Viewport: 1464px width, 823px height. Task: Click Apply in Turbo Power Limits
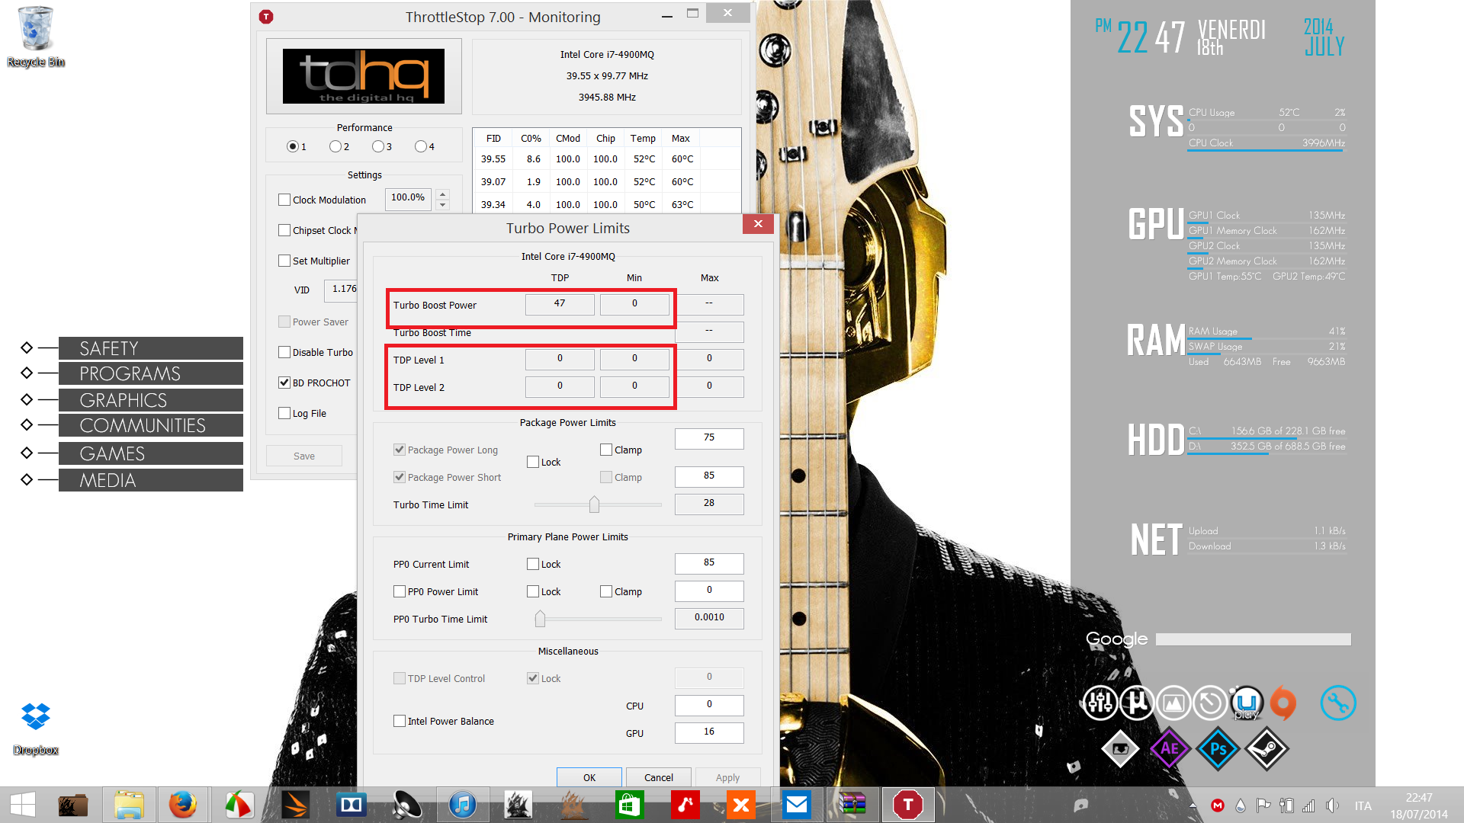click(x=728, y=777)
